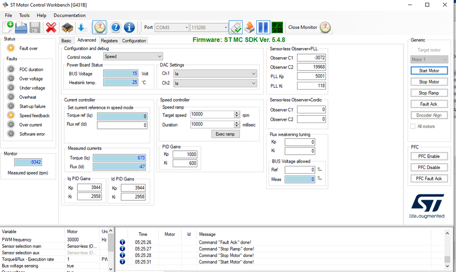Open the Documentation menu

[x=69, y=15]
